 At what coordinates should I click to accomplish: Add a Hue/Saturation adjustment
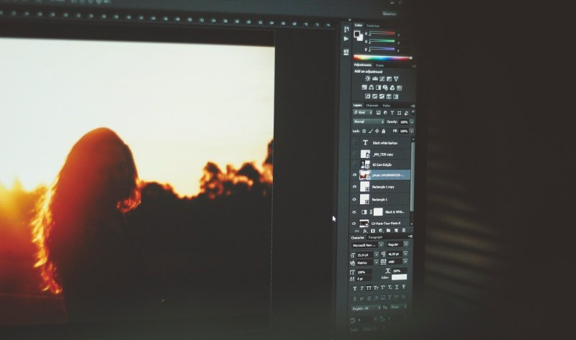click(364, 87)
